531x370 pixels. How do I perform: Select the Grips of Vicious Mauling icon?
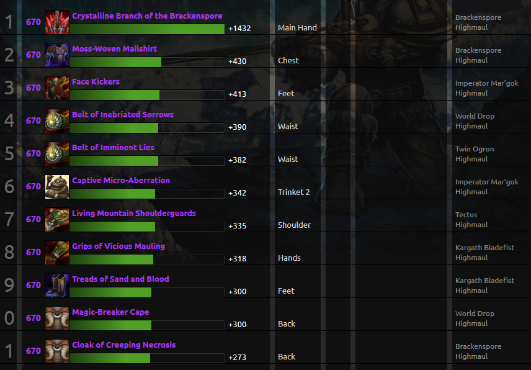(x=57, y=252)
